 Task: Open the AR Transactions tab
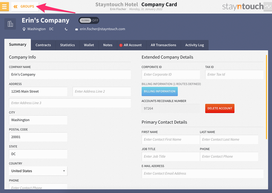163,45
